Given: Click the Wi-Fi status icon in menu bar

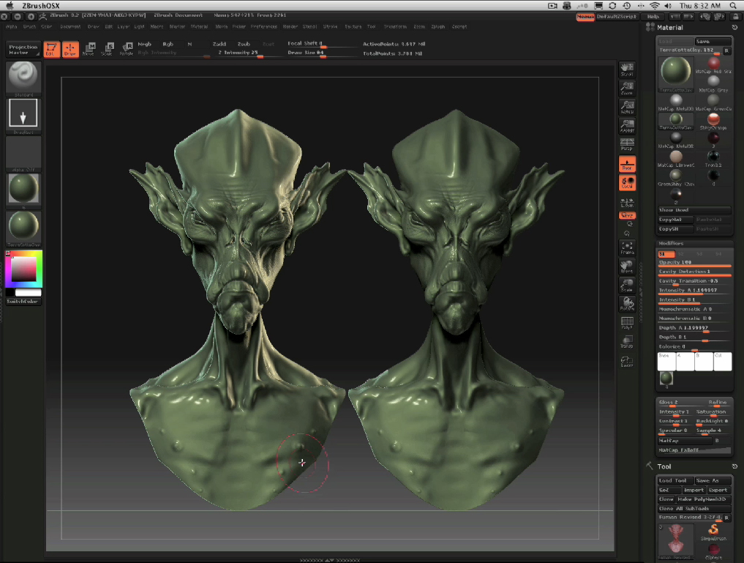Looking at the screenshot, I should (654, 6).
